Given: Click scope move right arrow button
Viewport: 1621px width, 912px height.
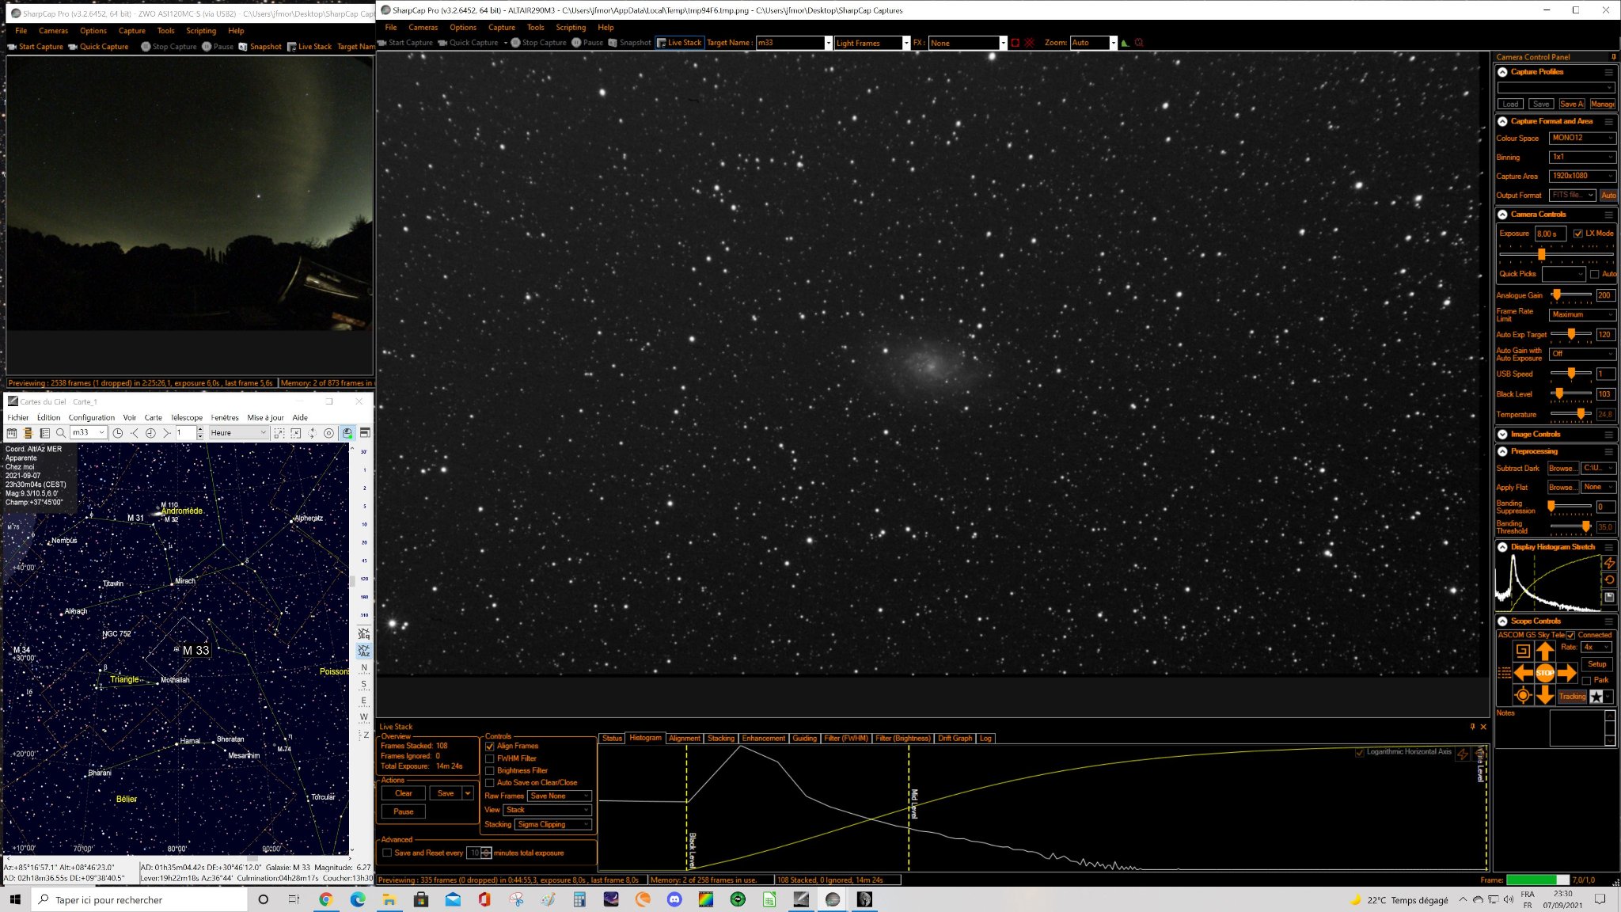Looking at the screenshot, I should click(x=1567, y=673).
